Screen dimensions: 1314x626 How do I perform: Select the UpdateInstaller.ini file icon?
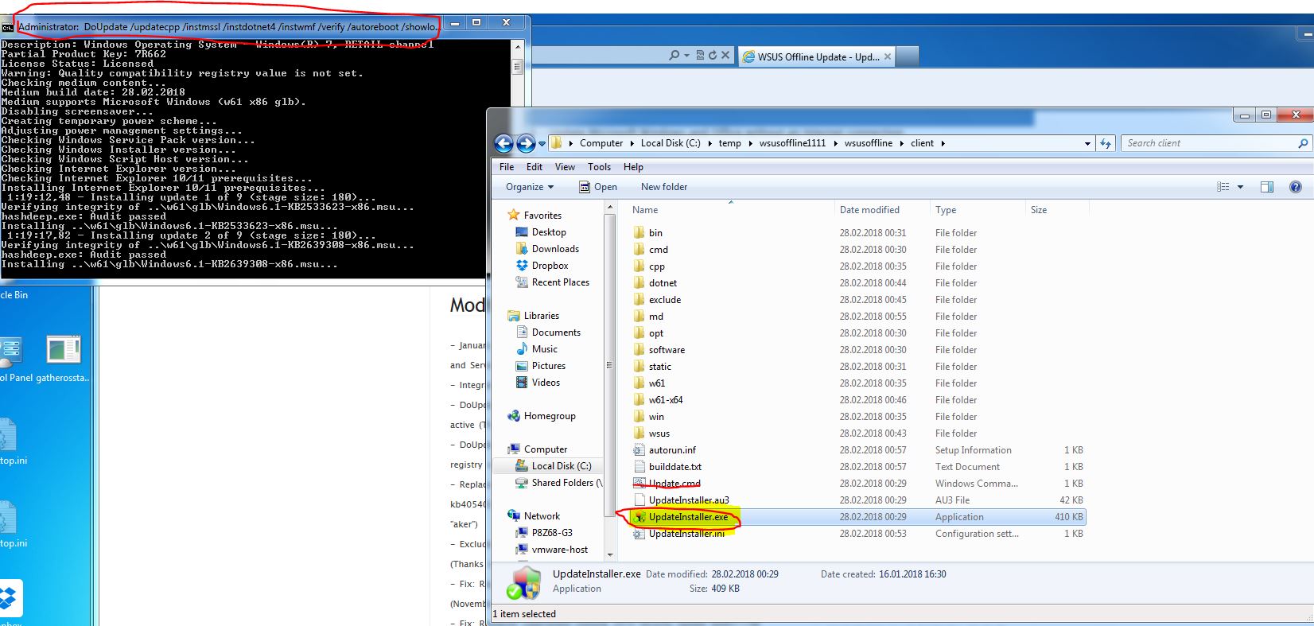(x=640, y=534)
